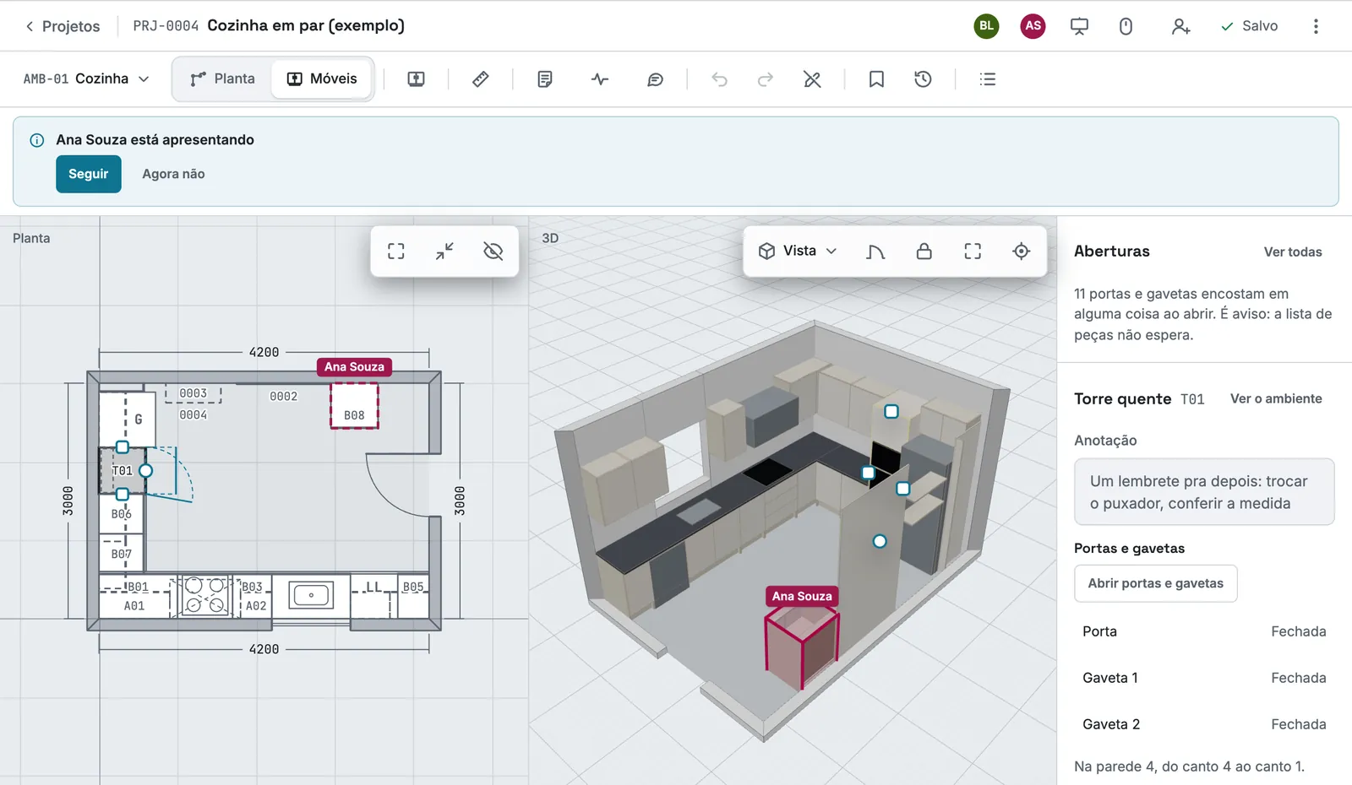
Task: Open AS user avatar
Action: 1033,26
